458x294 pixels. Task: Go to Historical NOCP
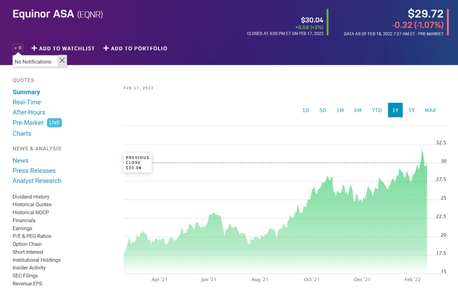pyautogui.click(x=31, y=213)
